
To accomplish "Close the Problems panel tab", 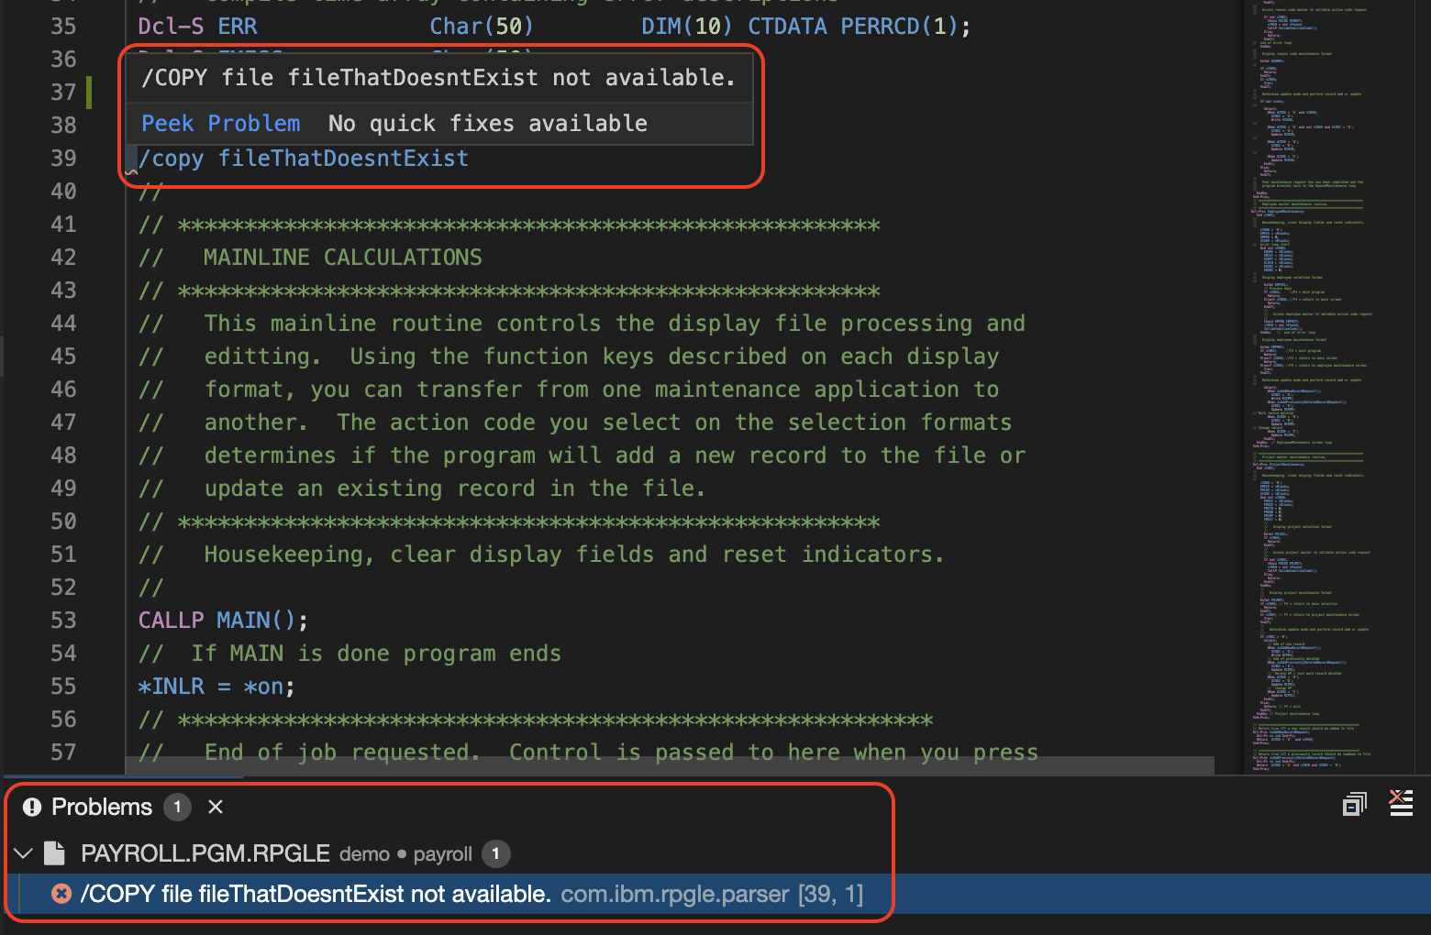I will (216, 808).
